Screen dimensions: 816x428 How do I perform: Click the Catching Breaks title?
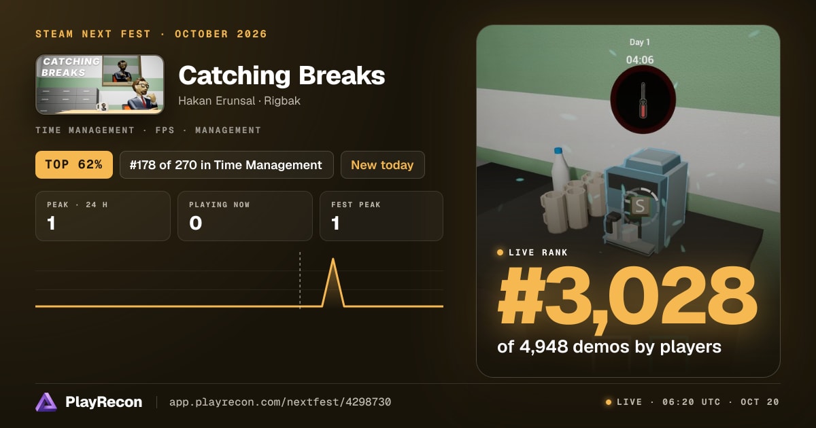282,75
